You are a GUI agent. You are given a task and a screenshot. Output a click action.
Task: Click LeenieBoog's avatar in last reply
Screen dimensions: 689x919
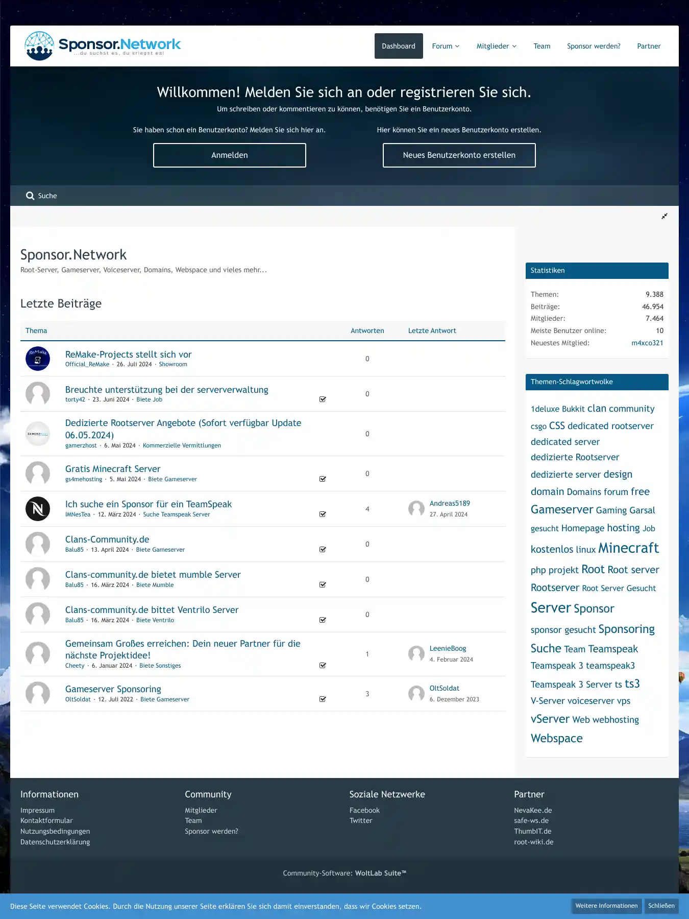416,654
